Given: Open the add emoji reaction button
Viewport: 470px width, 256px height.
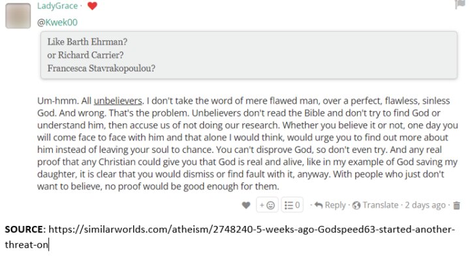Looking at the screenshot, I should point(267,205).
